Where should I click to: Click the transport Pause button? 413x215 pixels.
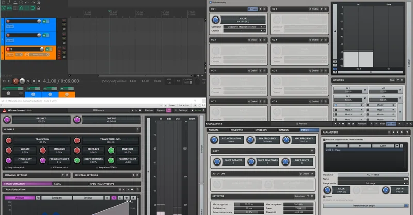(x=39, y=81)
